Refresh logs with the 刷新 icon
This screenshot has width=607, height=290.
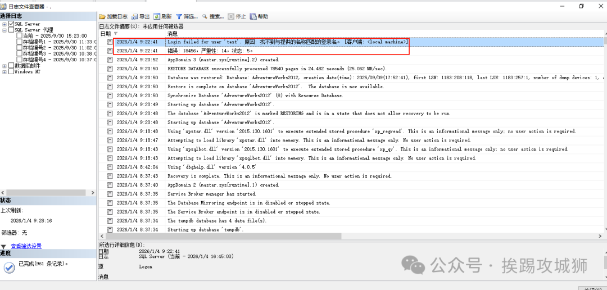point(157,17)
